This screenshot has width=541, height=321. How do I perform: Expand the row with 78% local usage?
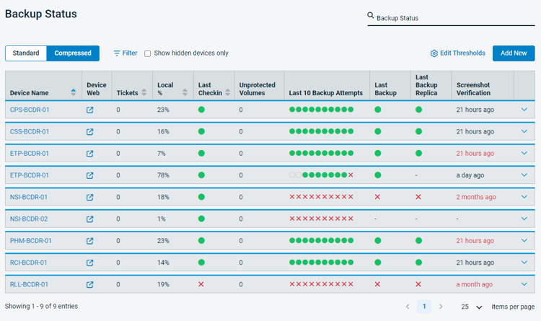524,175
